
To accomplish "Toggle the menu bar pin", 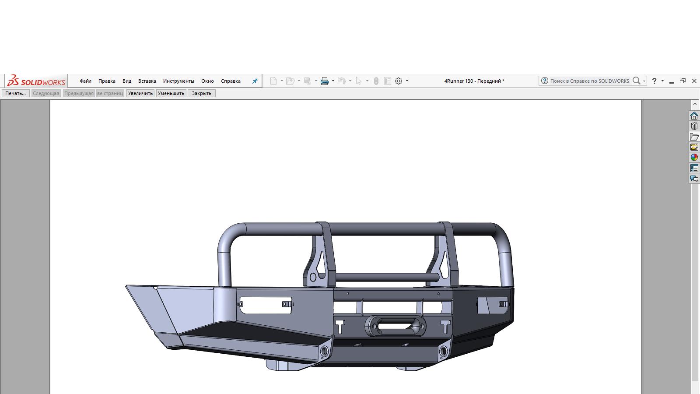I will coord(255,81).
